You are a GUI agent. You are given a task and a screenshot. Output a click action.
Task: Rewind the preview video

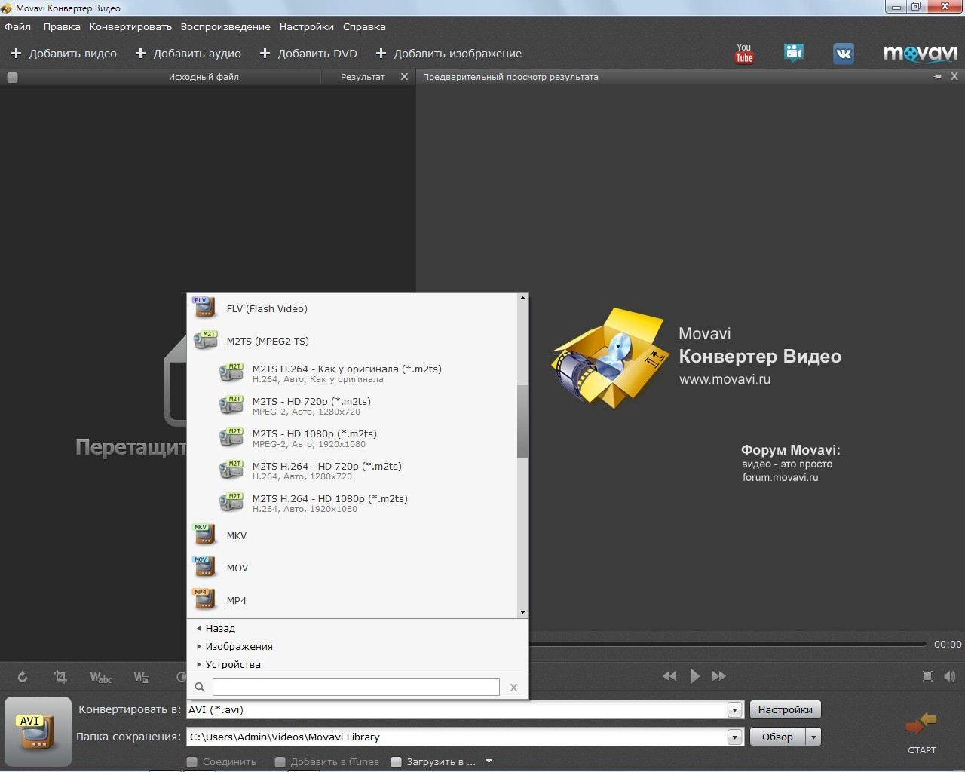tap(669, 676)
